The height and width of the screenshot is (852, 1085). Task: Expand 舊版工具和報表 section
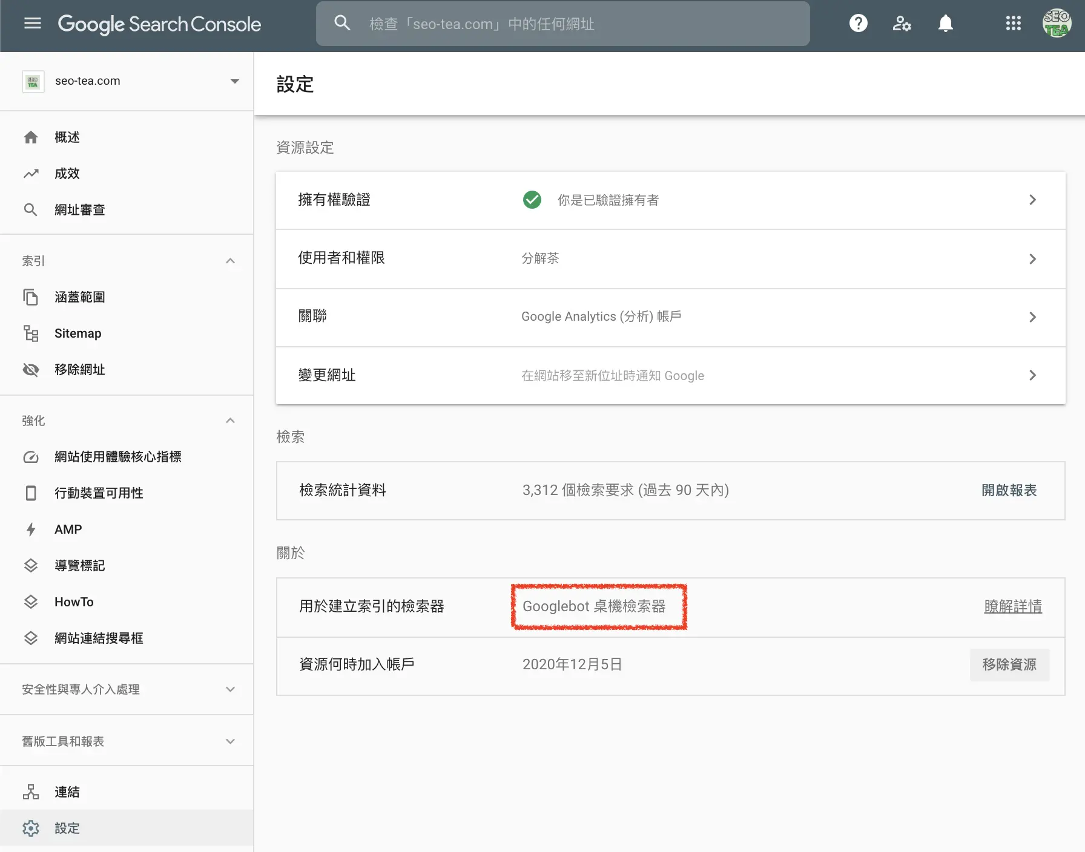[230, 741]
